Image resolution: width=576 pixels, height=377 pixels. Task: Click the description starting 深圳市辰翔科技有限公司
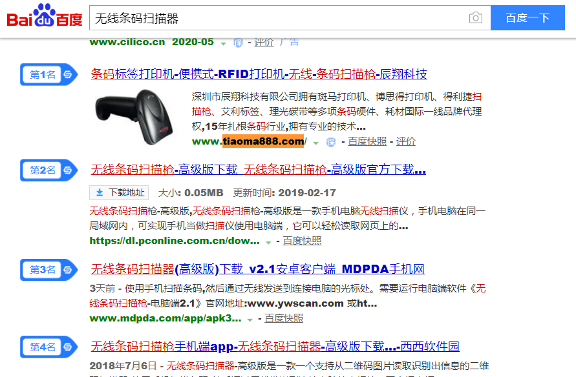click(x=337, y=112)
